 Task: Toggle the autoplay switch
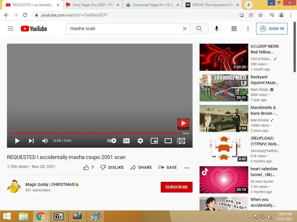112,141
